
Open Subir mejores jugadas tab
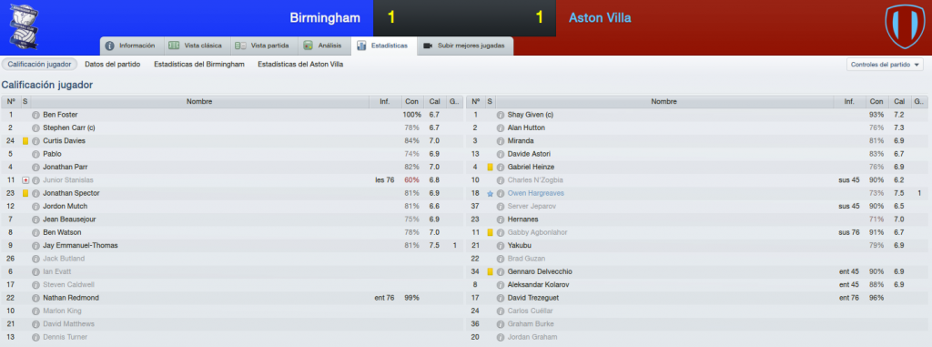(x=465, y=46)
